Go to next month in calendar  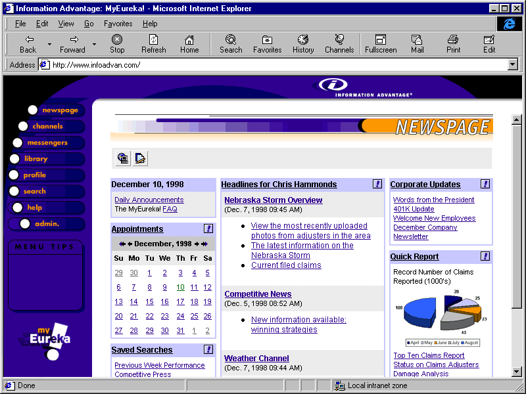(x=197, y=244)
